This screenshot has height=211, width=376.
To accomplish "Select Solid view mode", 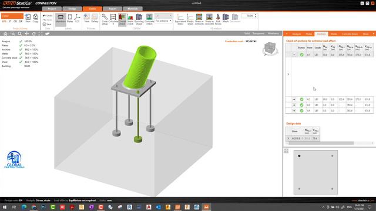I will [247, 33].
